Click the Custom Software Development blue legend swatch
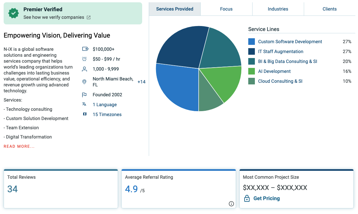Viewport: 358px width, 214px height. tap(251, 42)
